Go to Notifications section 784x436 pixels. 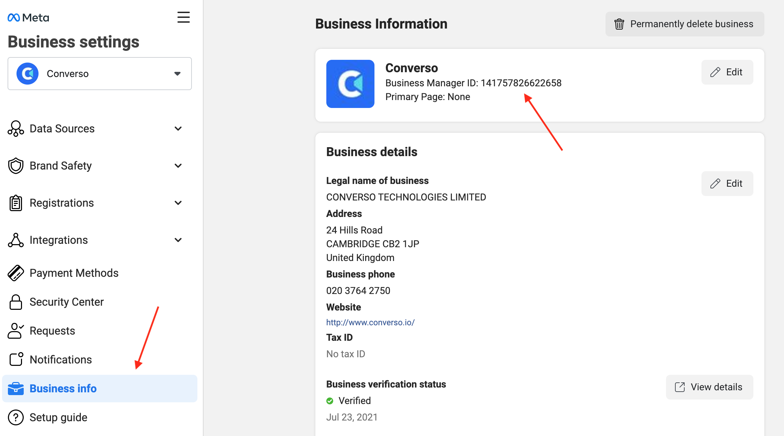pos(100,360)
